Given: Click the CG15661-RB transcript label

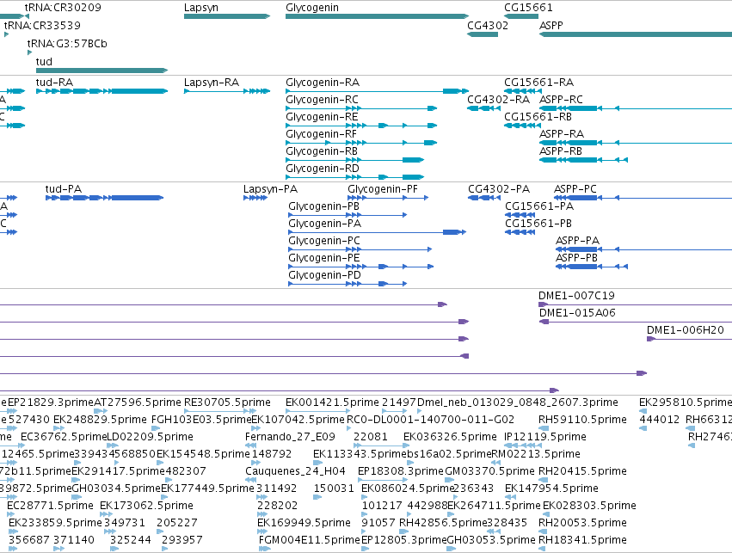Looking at the screenshot, I should pos(538,117).
